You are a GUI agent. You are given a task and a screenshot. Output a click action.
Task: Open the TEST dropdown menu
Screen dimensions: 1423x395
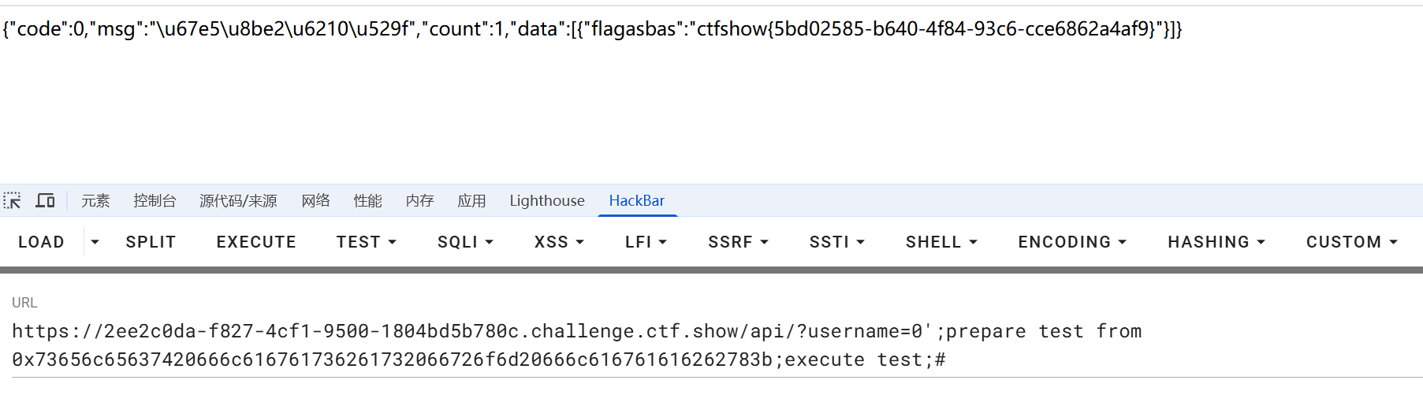coord(366,242)
